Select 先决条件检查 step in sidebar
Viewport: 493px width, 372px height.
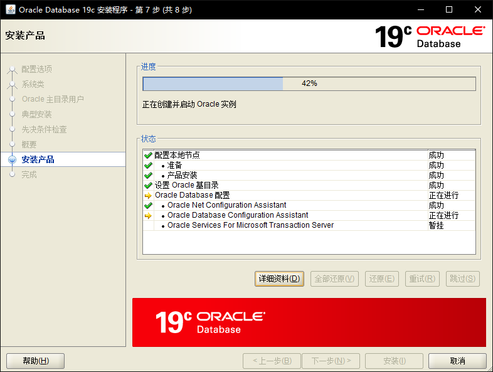pos(44,129)
